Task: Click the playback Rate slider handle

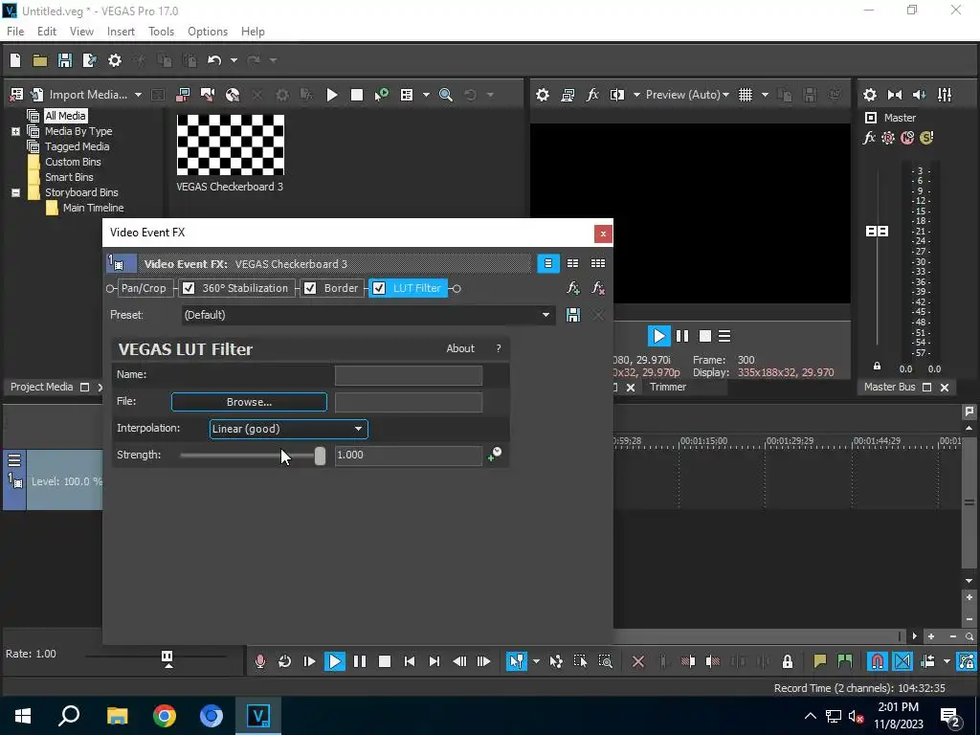Action: 167,657
